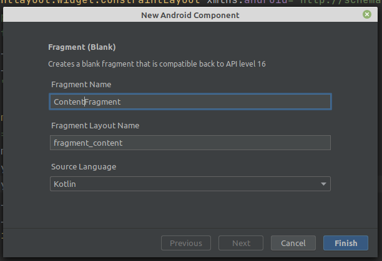Screen dimensions: 382x261
Task: Close the New Android Component dialog
Action: (x=366, y=14)
